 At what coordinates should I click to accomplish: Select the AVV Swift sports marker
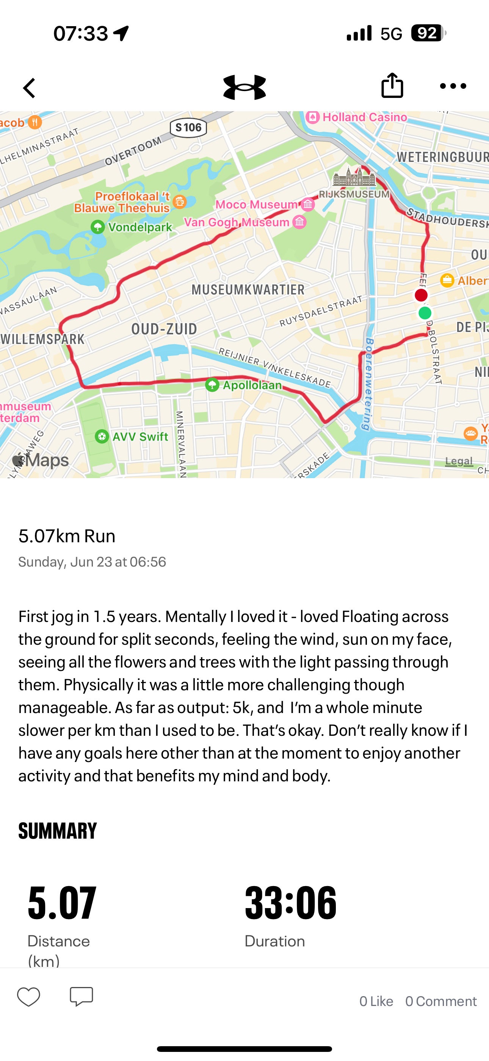click(x=102, y=436)
